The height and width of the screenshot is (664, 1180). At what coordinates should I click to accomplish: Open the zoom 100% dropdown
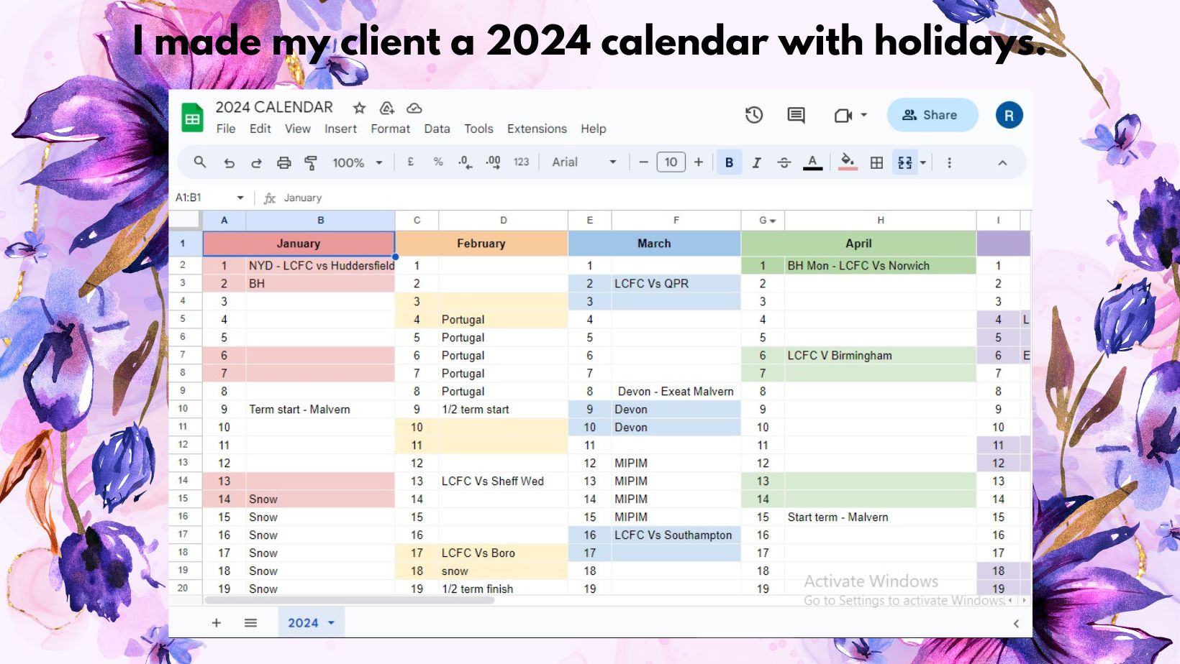click(x=357, y=163)
